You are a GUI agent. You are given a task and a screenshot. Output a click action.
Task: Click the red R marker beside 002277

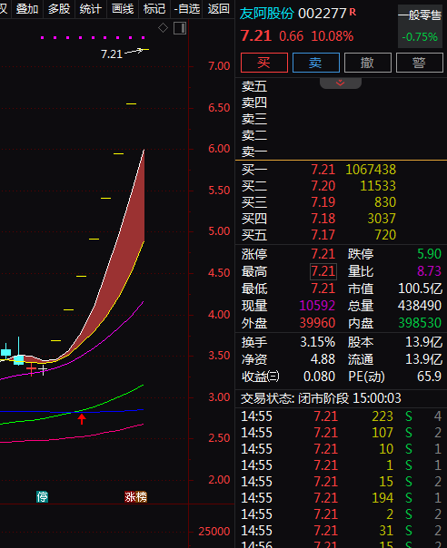pos(353,12)
